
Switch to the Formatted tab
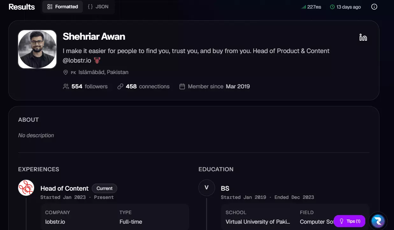[62, 7]
